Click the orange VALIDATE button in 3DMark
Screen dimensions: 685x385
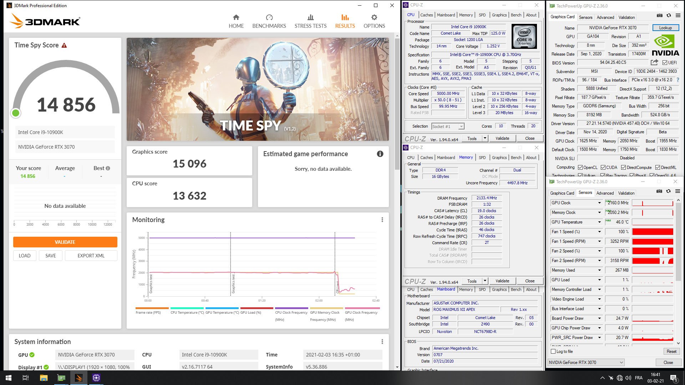(65, 242)
